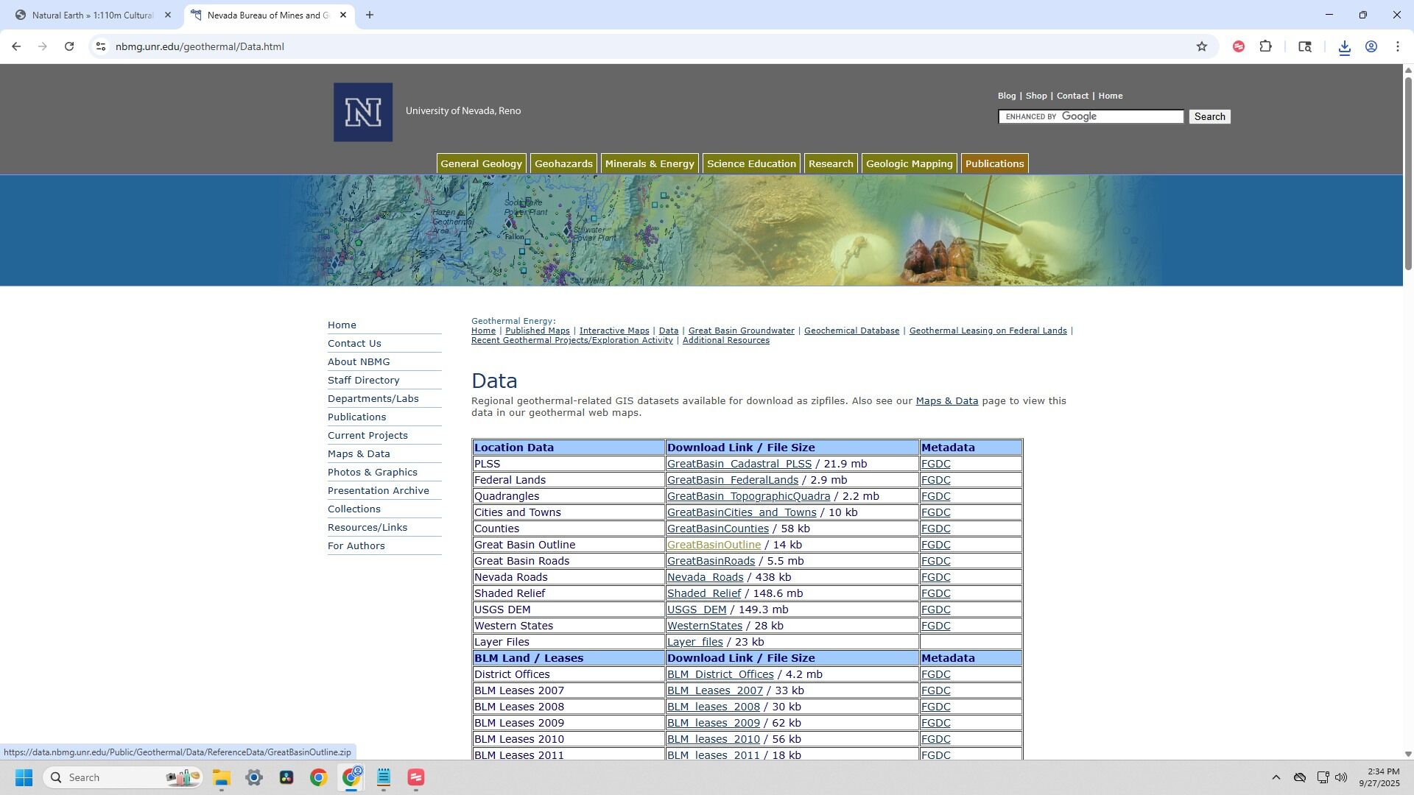Viewport: 1414px width, 795px height.
Task: Open Maps & Data in left sidebar
Action: tap(359, 453)
